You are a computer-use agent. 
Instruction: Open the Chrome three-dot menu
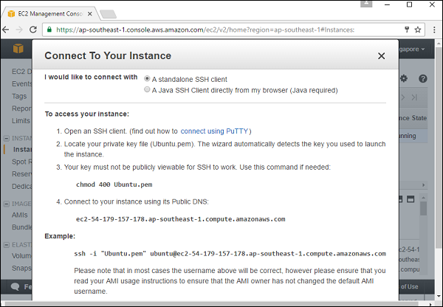click(433, 30)
